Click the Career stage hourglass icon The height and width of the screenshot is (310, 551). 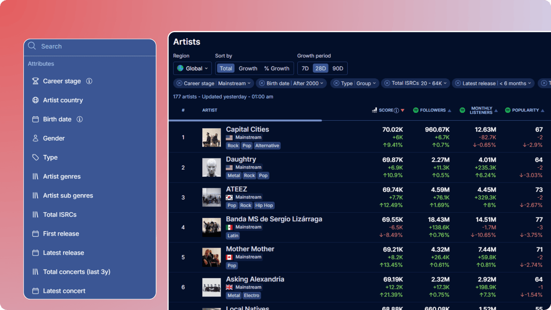click(x=35, y=81)
